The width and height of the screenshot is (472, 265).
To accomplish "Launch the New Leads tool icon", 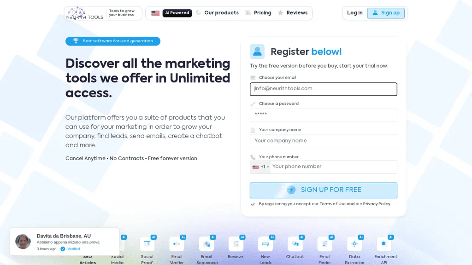I will click(x=265, y=244).
